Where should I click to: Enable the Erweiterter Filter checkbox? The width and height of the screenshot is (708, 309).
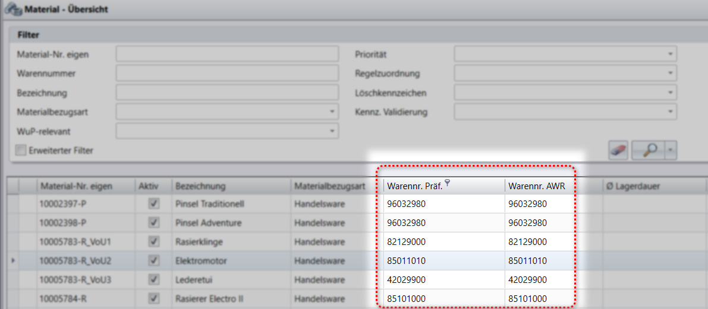click(x=21, y=150)
